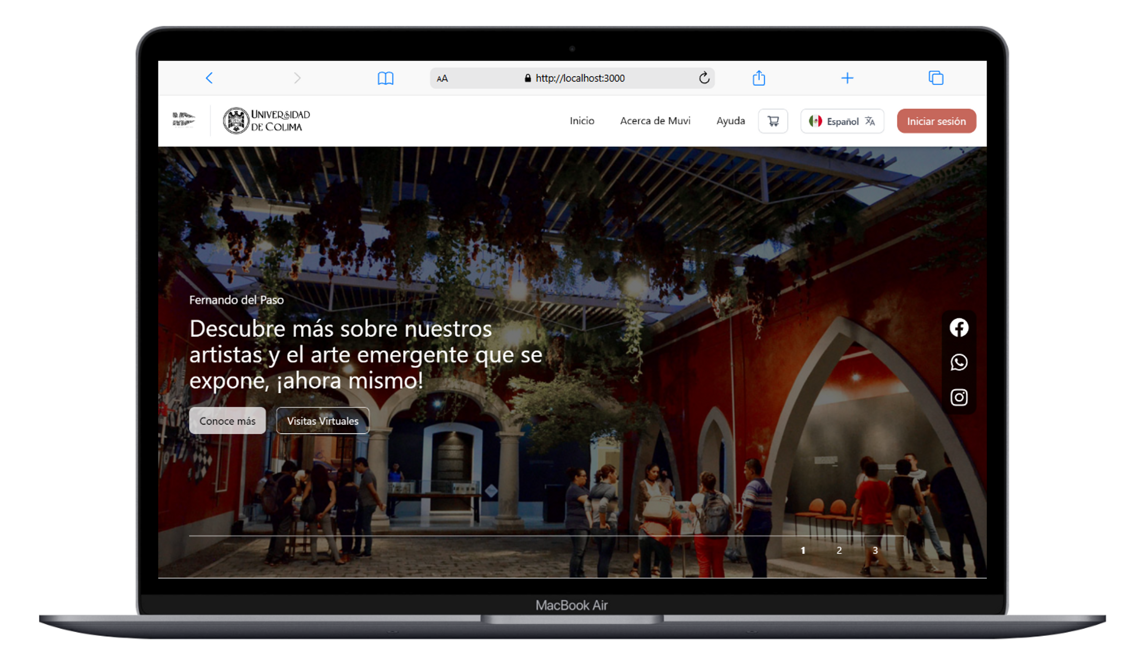Click the small Muvi logo at left
The width and height of the screenshot is (1137, 653).
pos(184,120)
